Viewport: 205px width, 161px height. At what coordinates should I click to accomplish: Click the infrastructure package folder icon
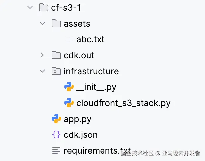pyautogui.click(x=56, y=71)
